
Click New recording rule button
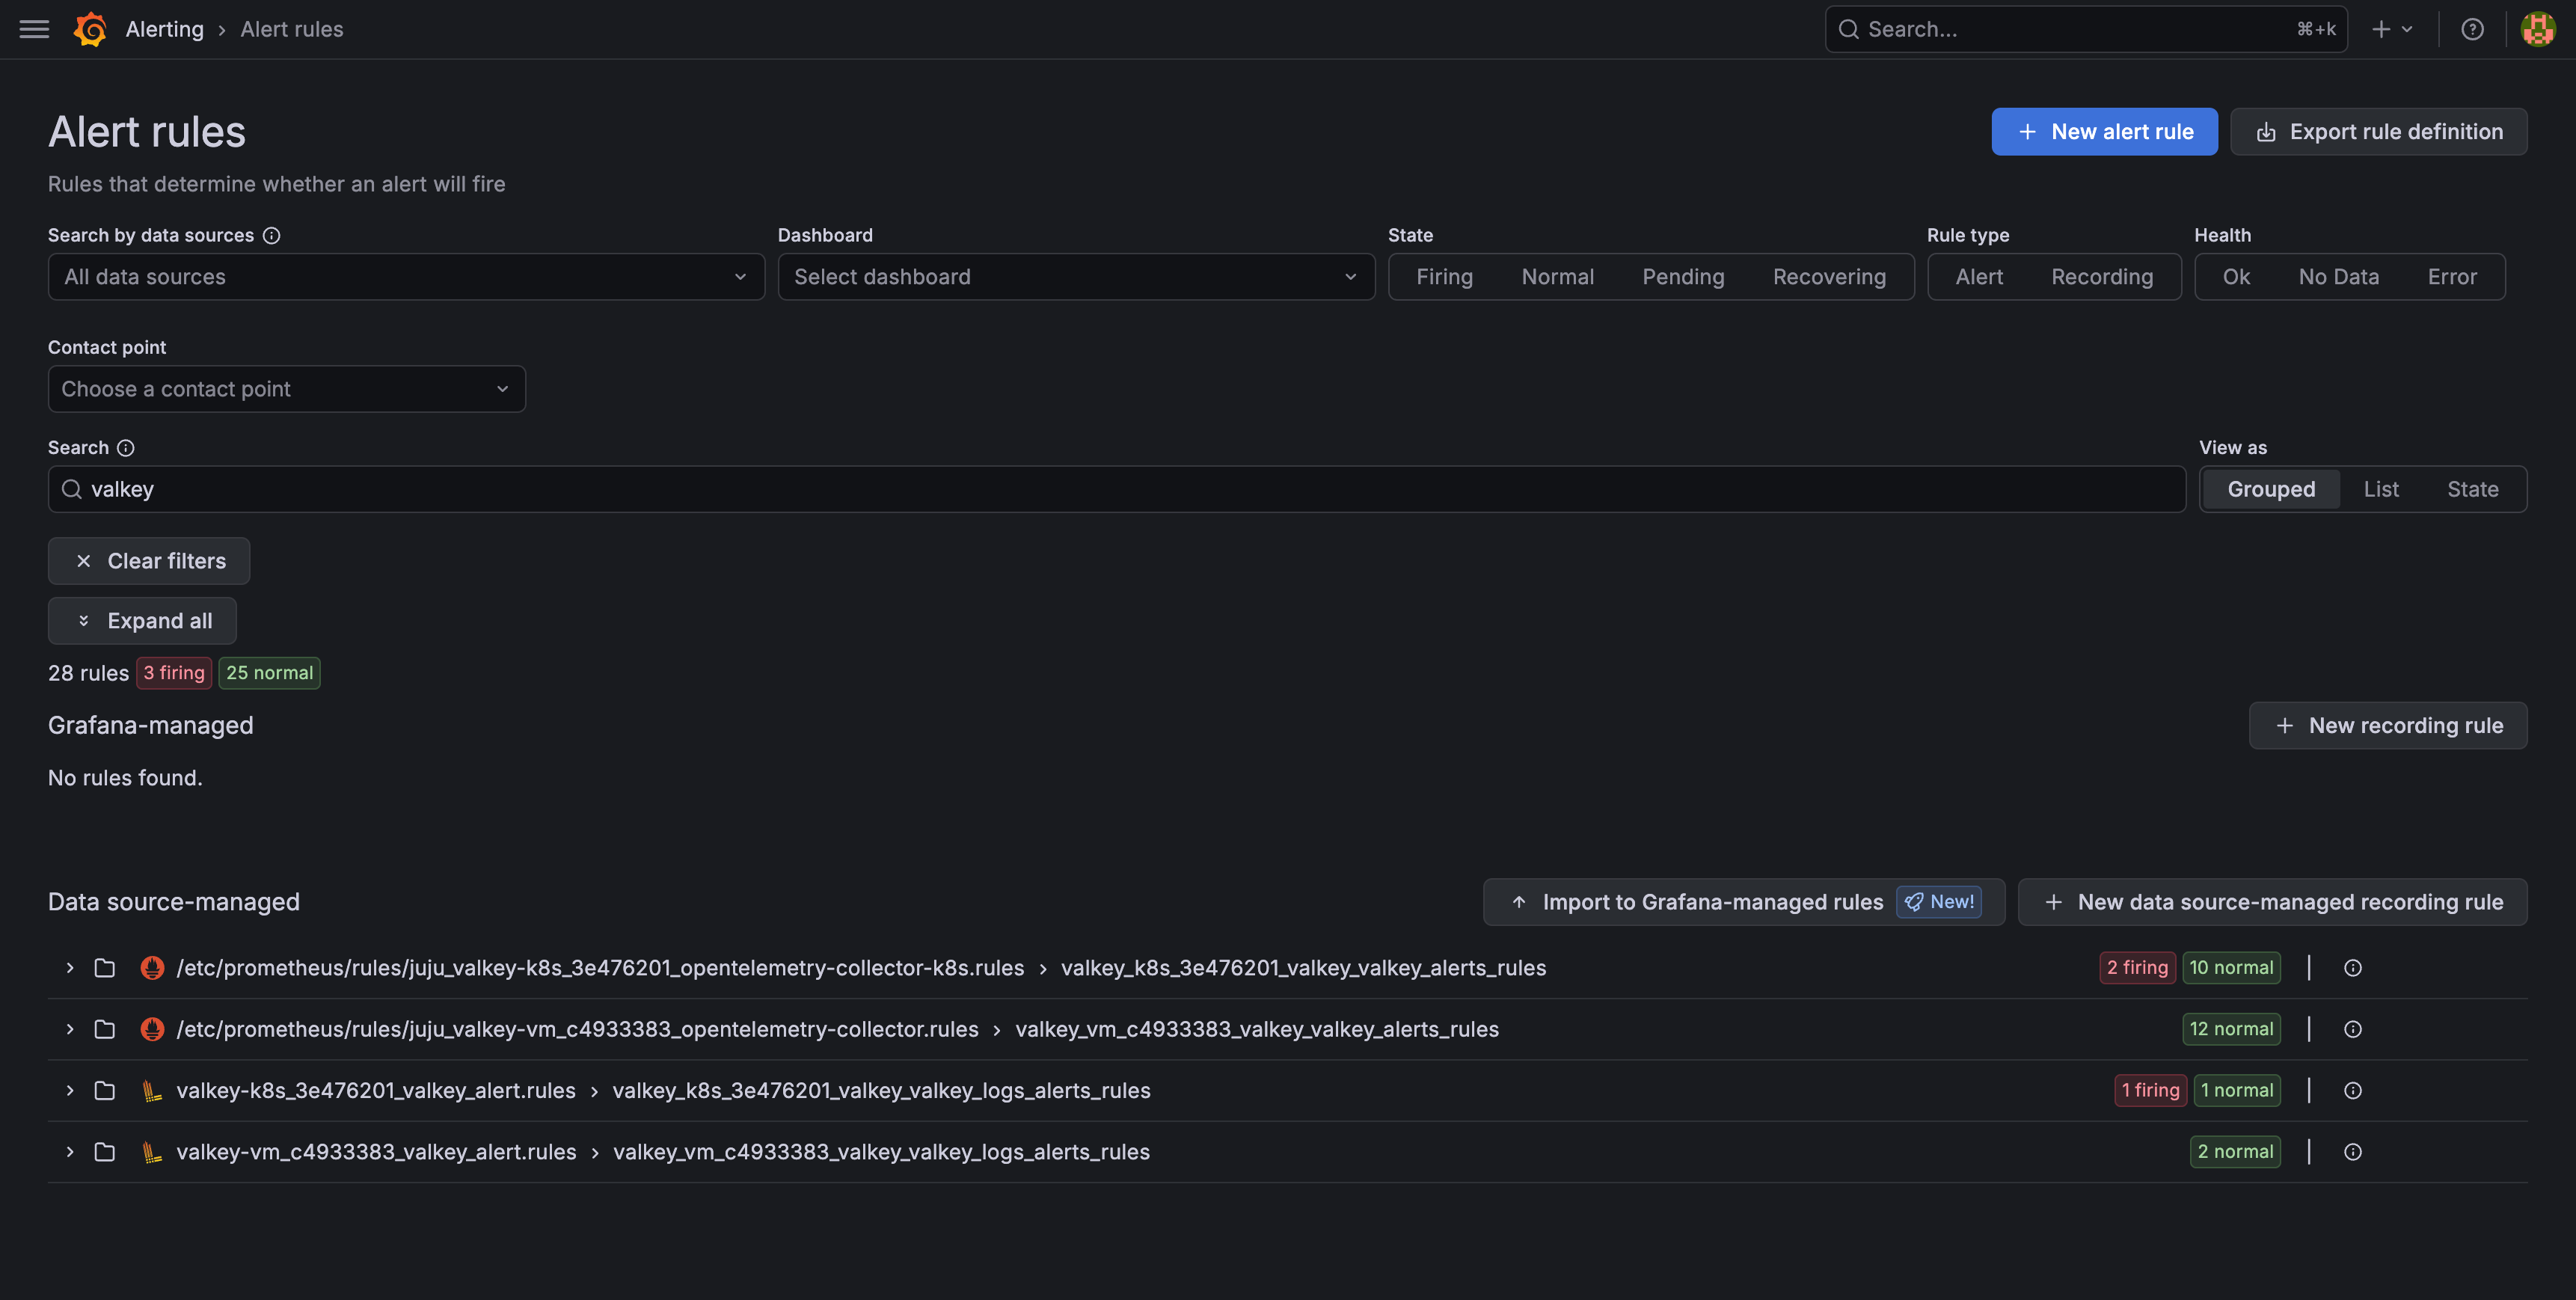[x=2388, y=726]
